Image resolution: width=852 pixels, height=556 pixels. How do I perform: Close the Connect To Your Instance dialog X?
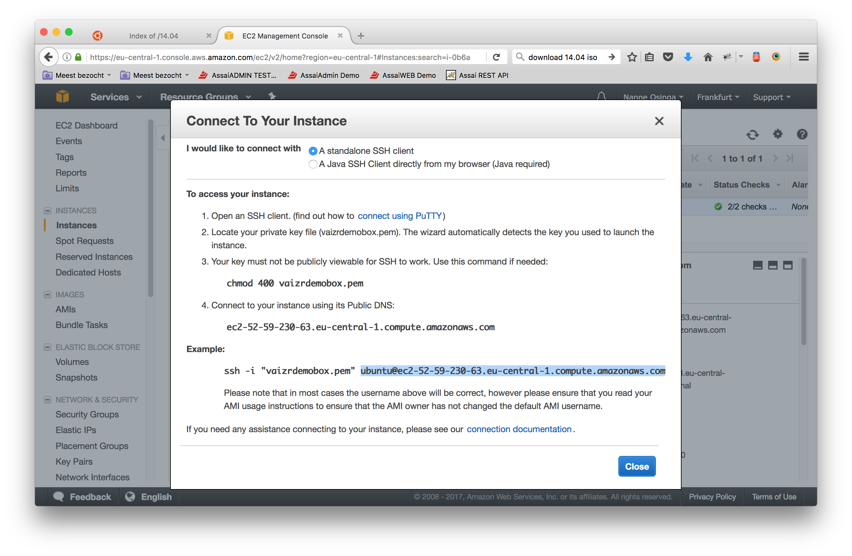click(659, 121)
